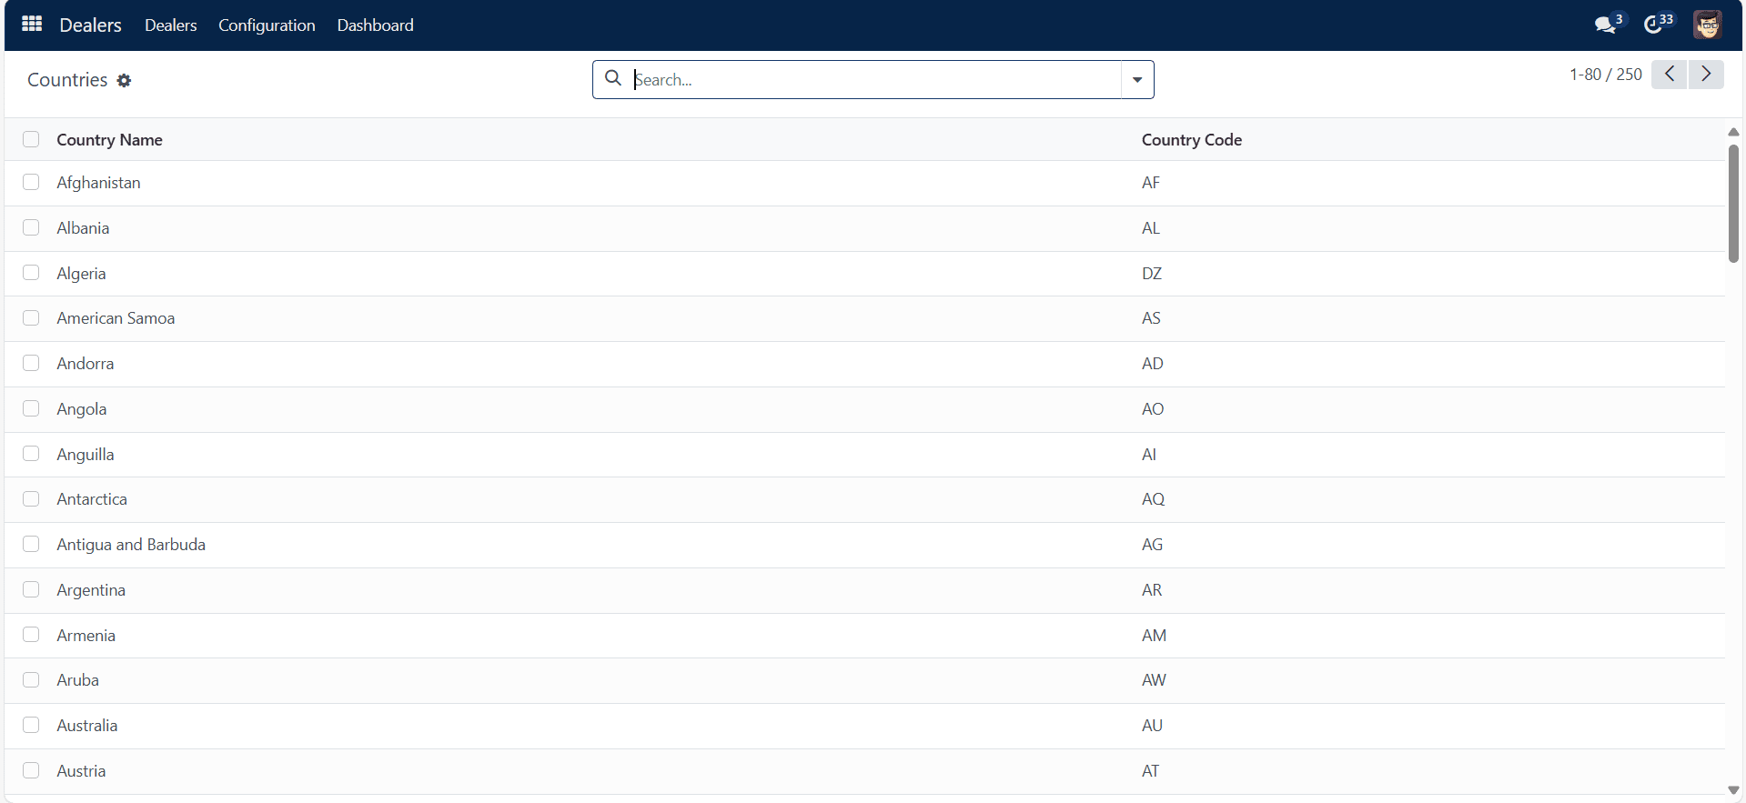Open the user avatar menu
Viewport: 1746px width, 803px height.
point(1707,25)
